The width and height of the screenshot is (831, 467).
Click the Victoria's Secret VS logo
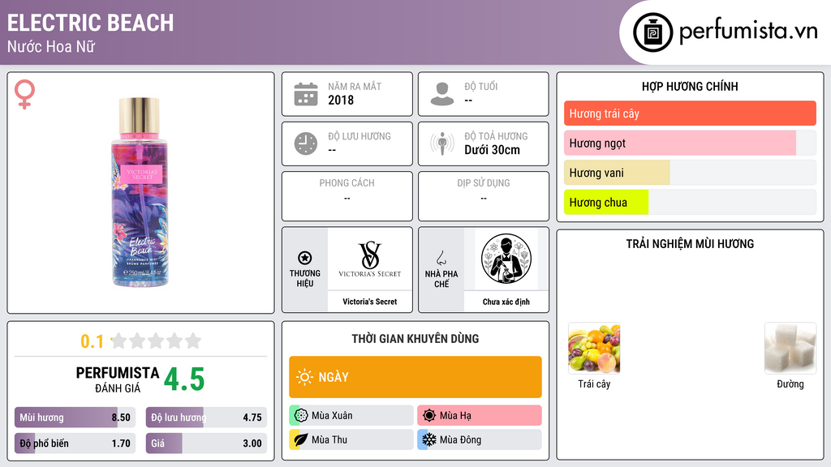[370, 259]
